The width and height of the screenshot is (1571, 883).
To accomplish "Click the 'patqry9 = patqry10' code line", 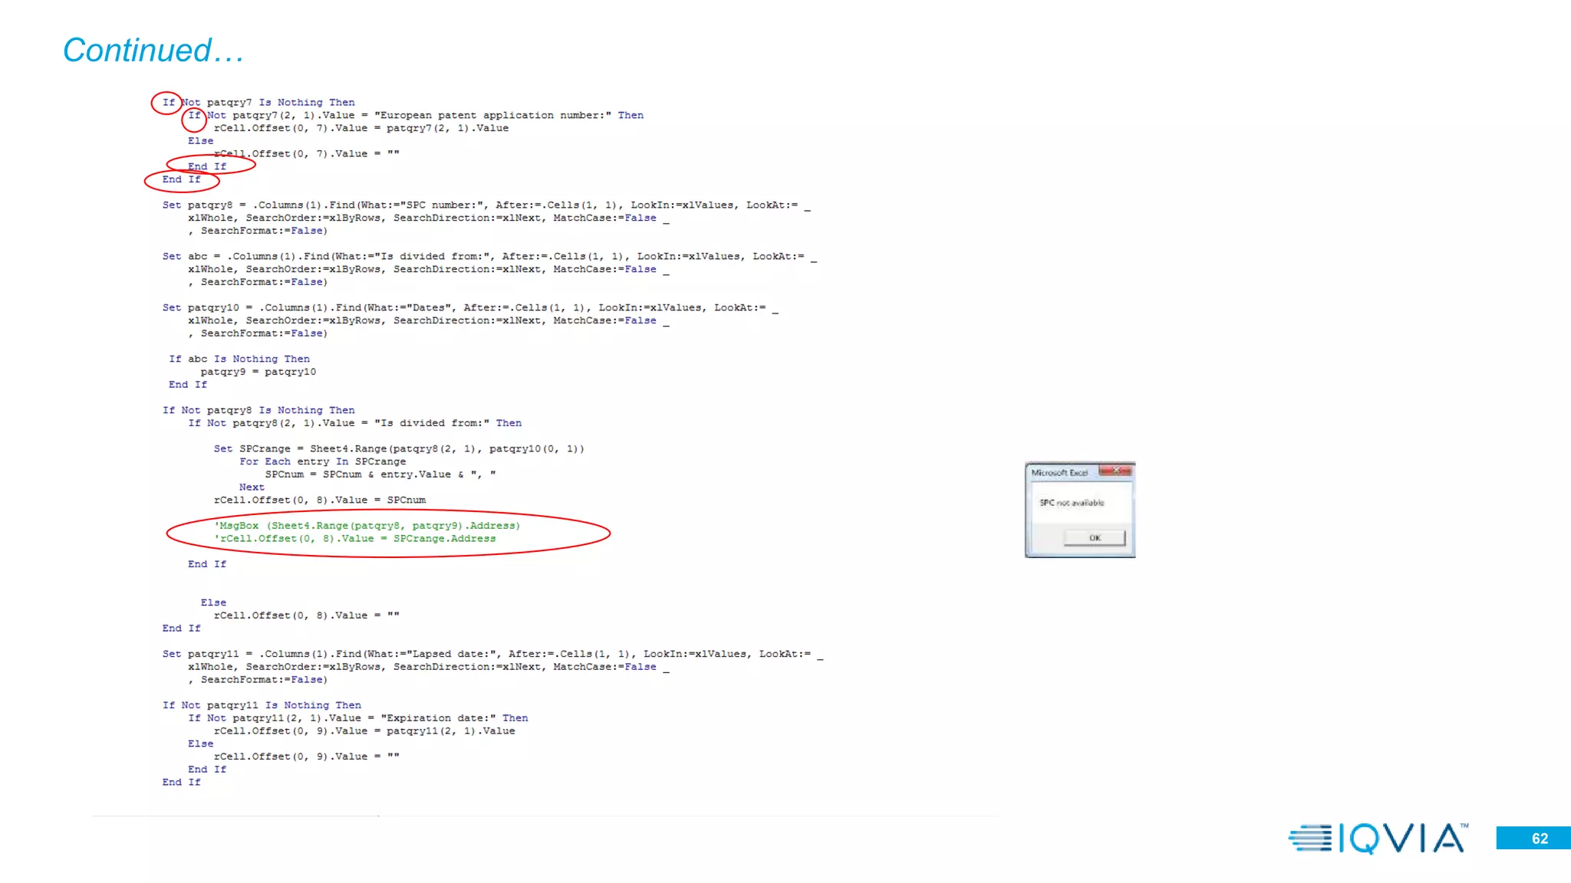I will pos(259,373).
